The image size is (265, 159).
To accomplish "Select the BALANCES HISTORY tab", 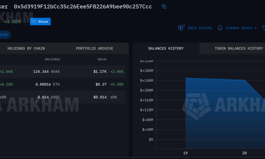I will pos(166,48).
